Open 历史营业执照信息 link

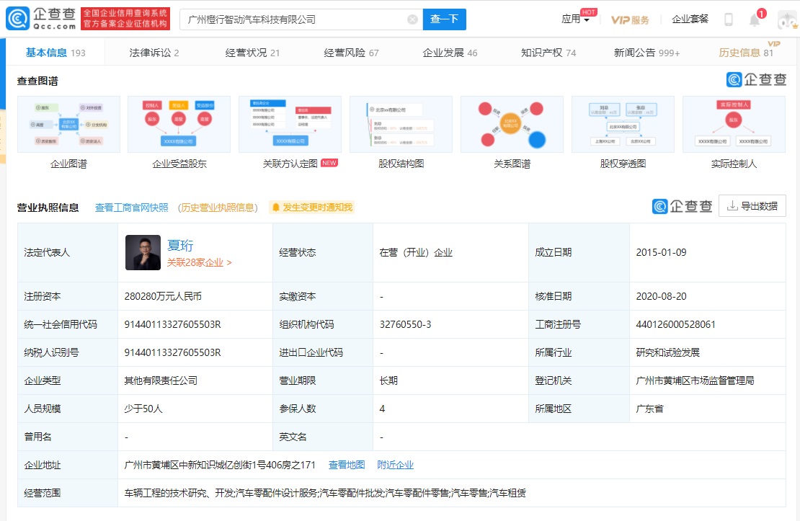tap(218, 208)
